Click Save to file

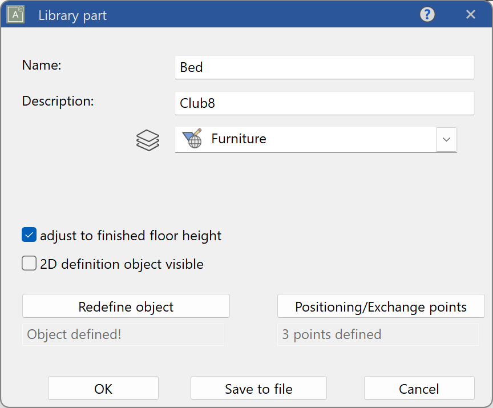coord(258,388)
